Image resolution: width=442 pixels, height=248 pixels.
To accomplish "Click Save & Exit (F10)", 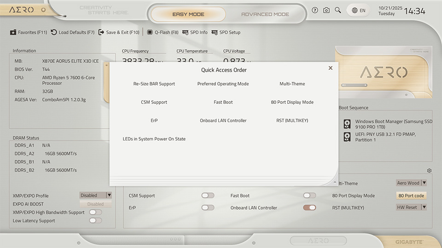I will click(119, 33).
